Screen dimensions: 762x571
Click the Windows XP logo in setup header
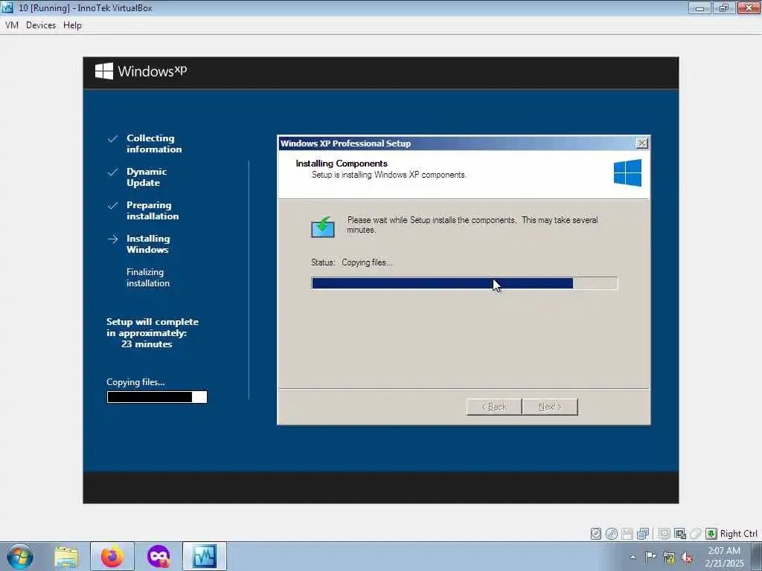pyautogui.click(x=141, y=71)
